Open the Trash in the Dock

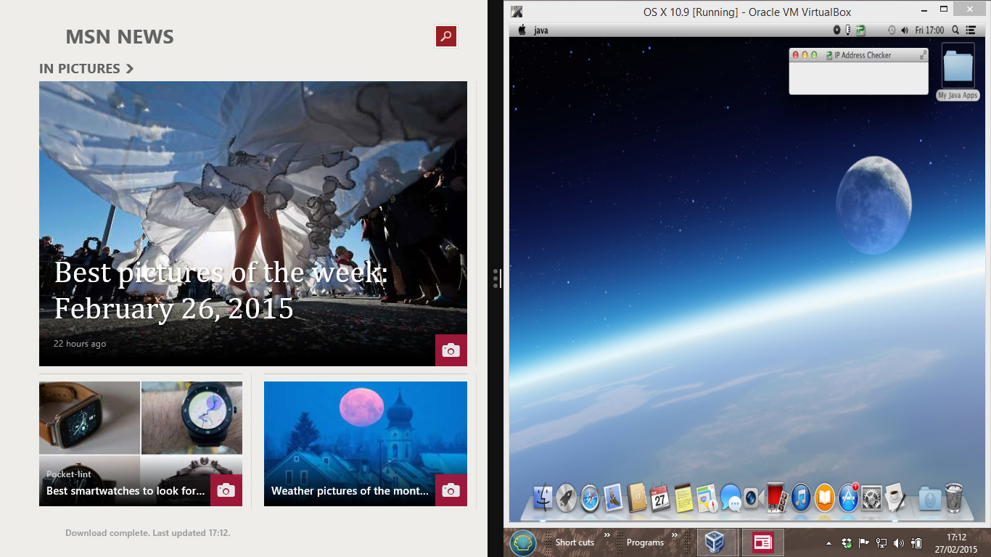[954, 498]
